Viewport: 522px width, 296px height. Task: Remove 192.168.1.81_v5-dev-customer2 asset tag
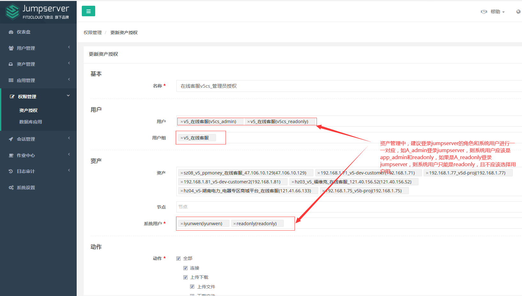(x=182, y=182)
